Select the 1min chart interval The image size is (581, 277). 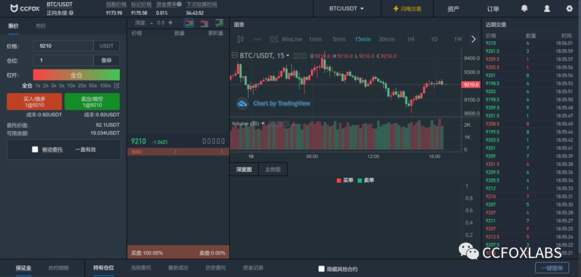point(315,39)
